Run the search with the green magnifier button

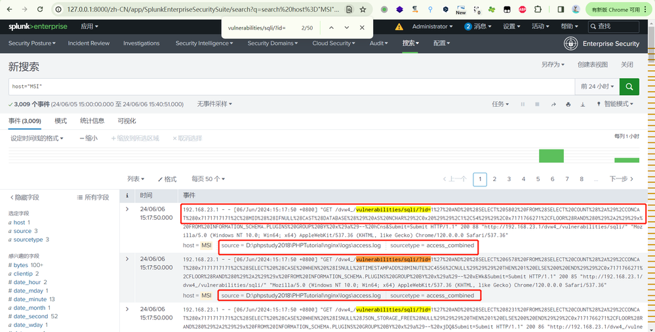(x=629, y=87)
